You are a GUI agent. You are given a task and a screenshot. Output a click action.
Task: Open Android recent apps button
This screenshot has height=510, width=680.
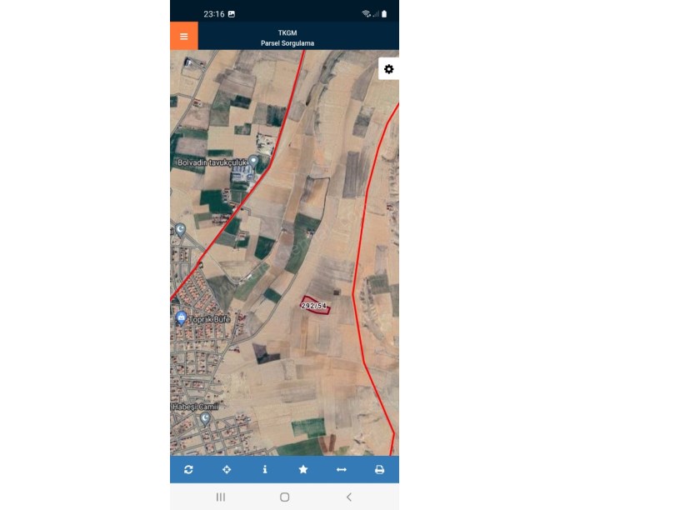(x=221, y=497)
